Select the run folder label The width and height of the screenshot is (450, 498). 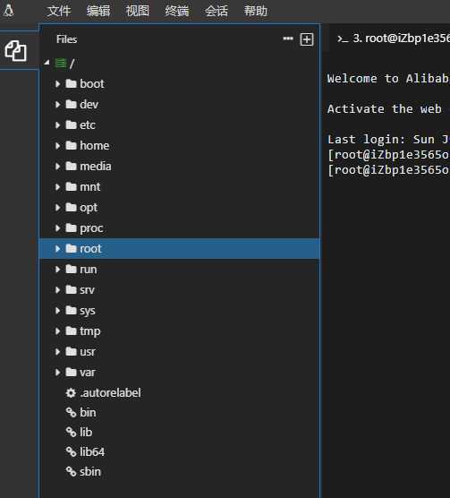tap(89, 270)
